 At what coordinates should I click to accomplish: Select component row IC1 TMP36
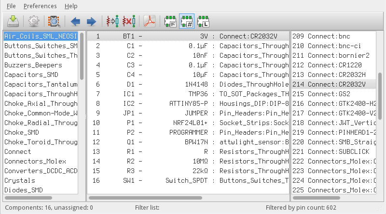point(188,94)
